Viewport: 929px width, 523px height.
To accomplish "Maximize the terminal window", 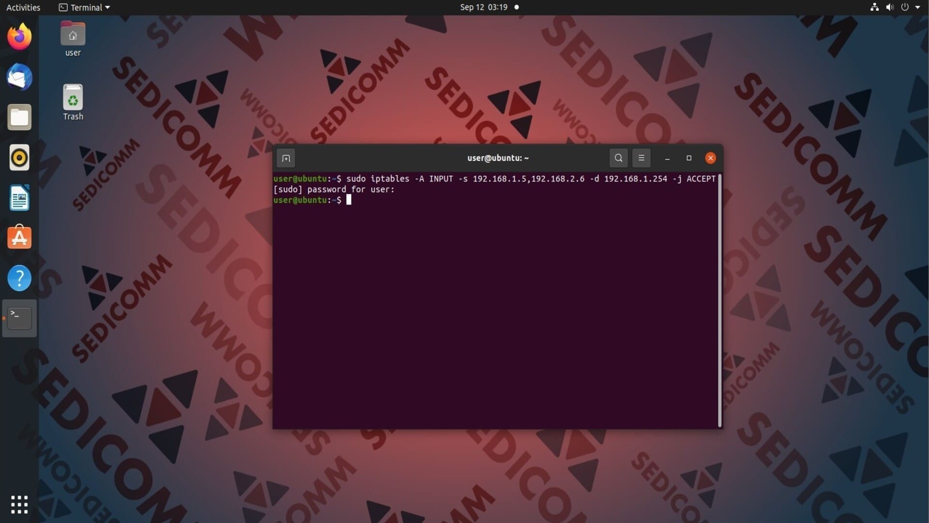I will click(689, 158).
